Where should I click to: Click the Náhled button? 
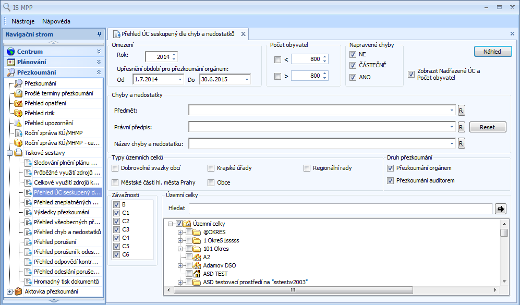coord(493,52)
